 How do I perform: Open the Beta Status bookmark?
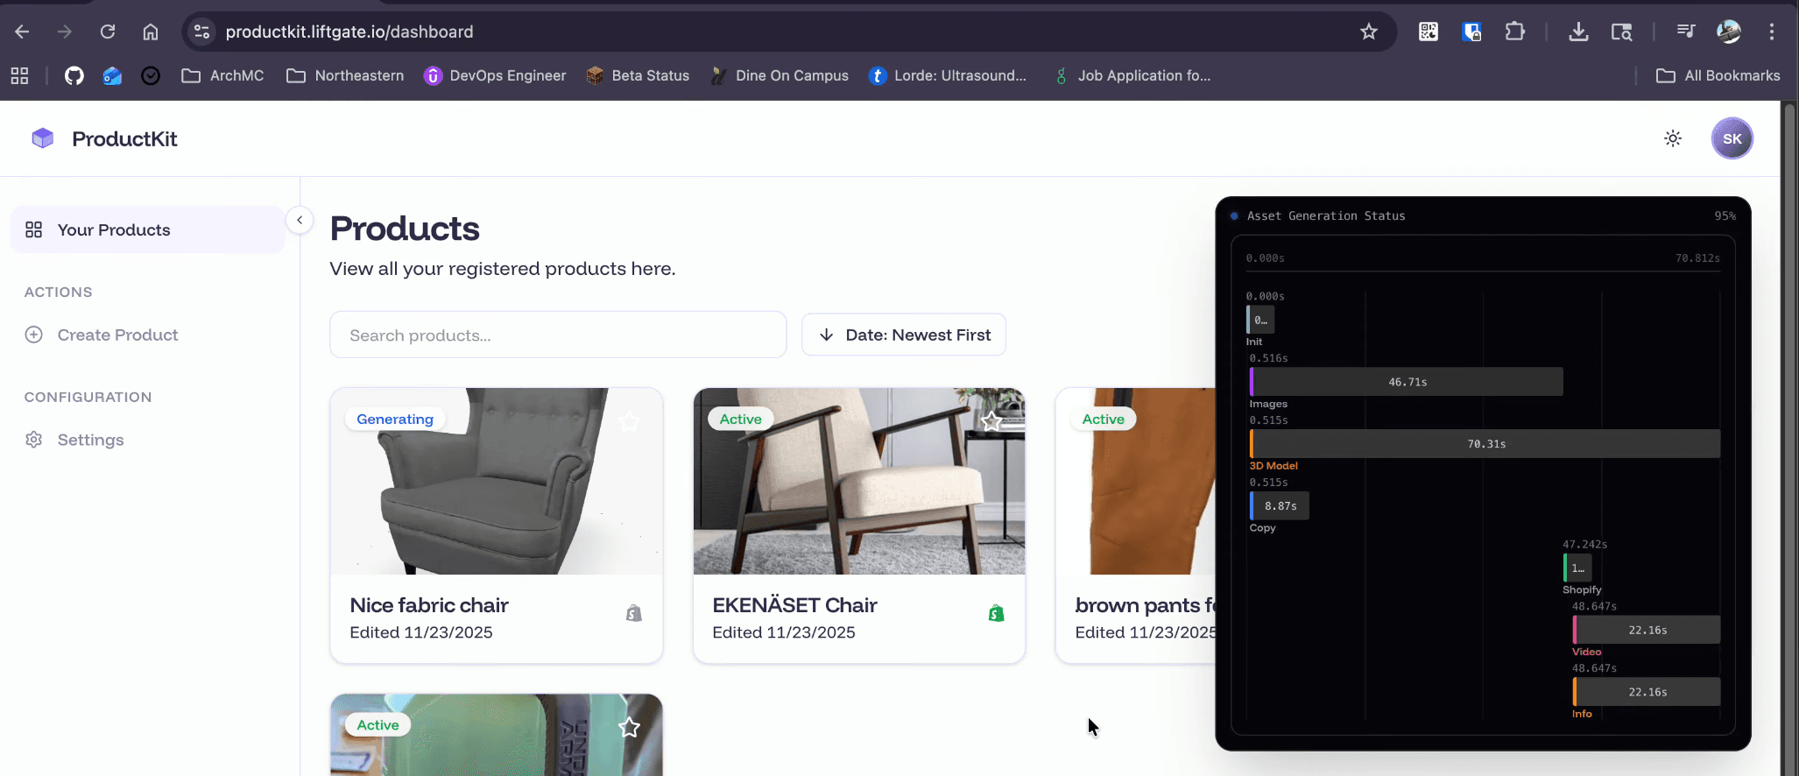click(638, 76)
